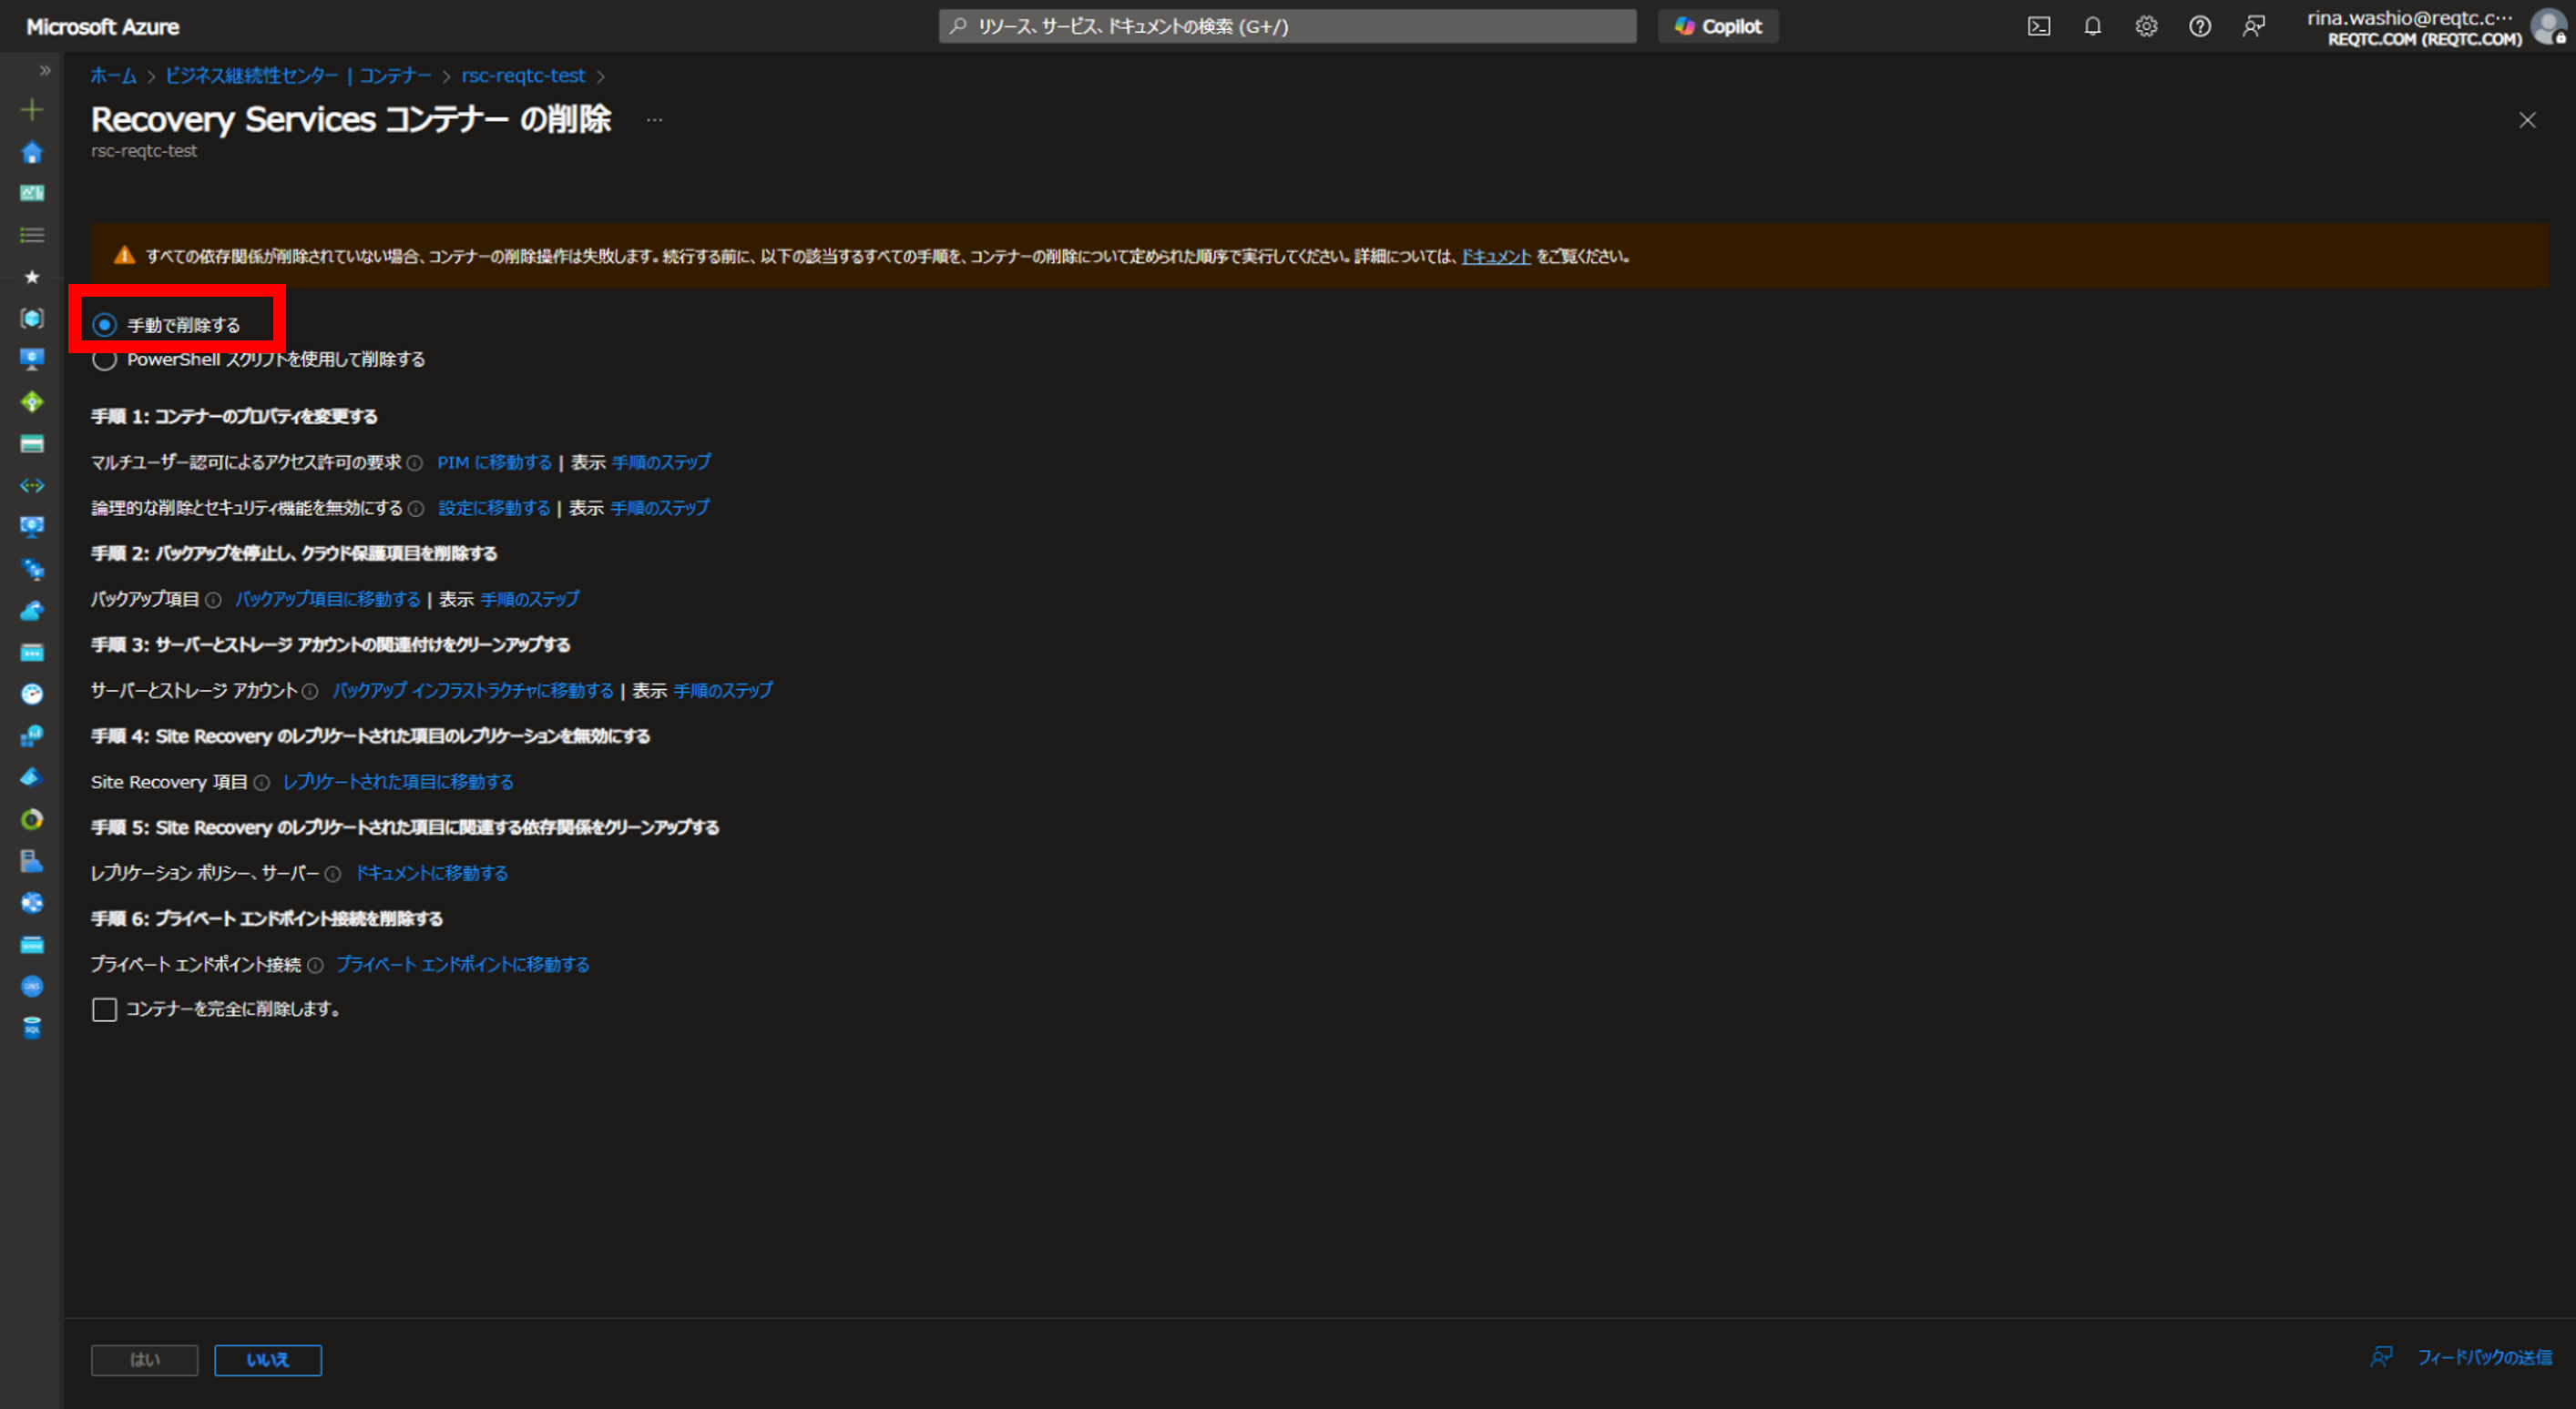Click the rsc-reqtc-test subtitle under page title

(x=144, y=151)
